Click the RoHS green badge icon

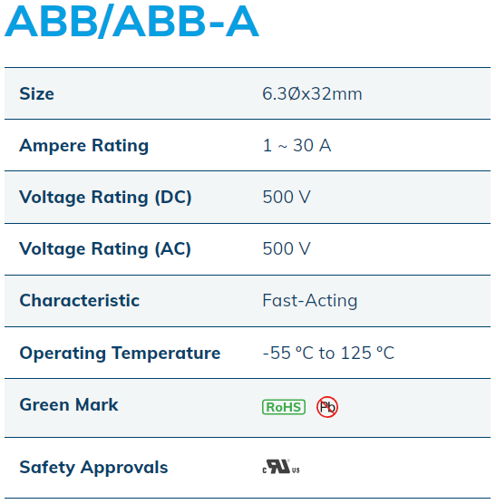click(x=284, y=407)
